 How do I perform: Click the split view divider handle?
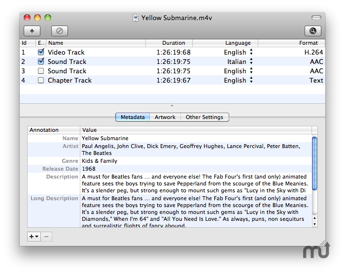tap(172, 106)
